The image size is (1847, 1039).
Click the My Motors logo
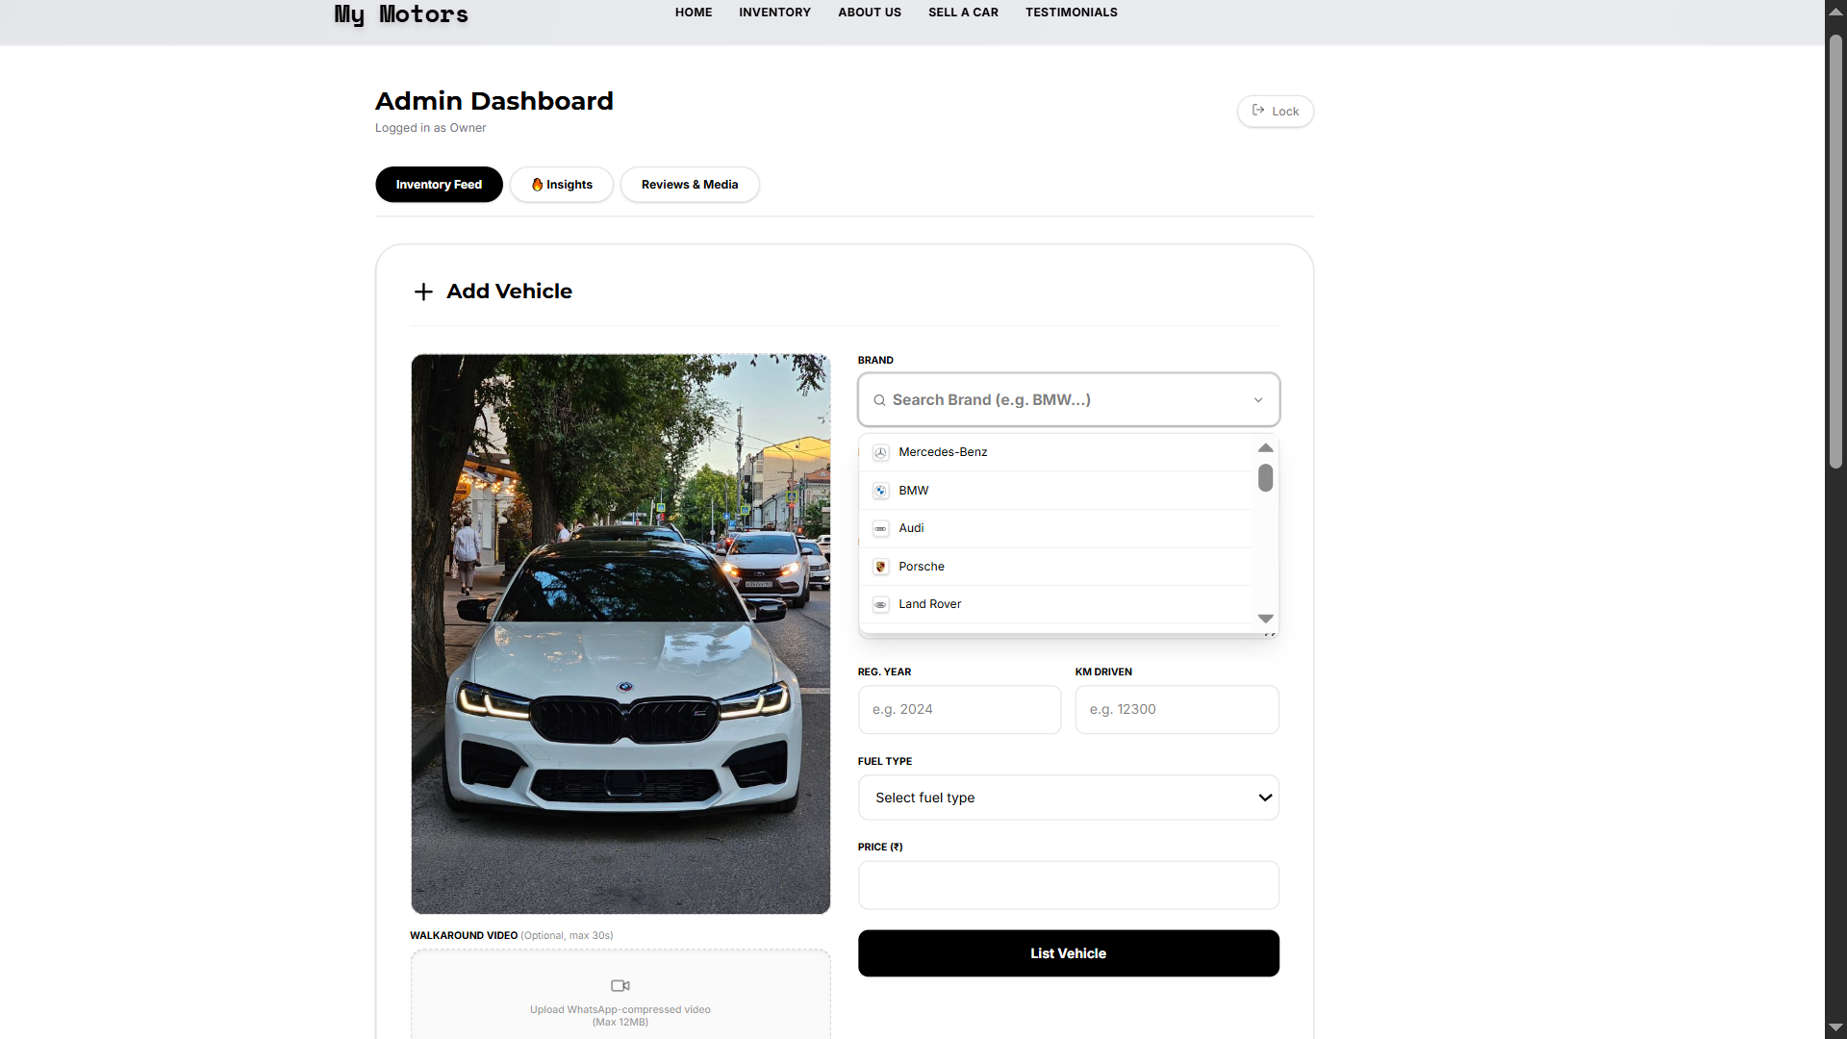tap(401, 14)
